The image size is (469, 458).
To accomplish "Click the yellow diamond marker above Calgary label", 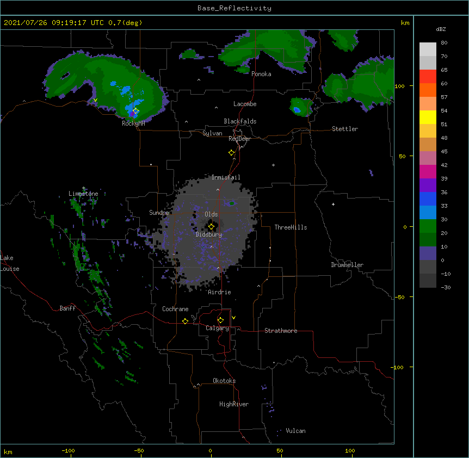I will [x=220, y=320].
